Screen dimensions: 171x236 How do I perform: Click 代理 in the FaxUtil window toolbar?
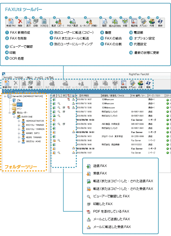point(140,84)
